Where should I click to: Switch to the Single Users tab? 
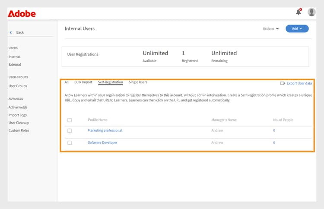[x=138, y=82]
